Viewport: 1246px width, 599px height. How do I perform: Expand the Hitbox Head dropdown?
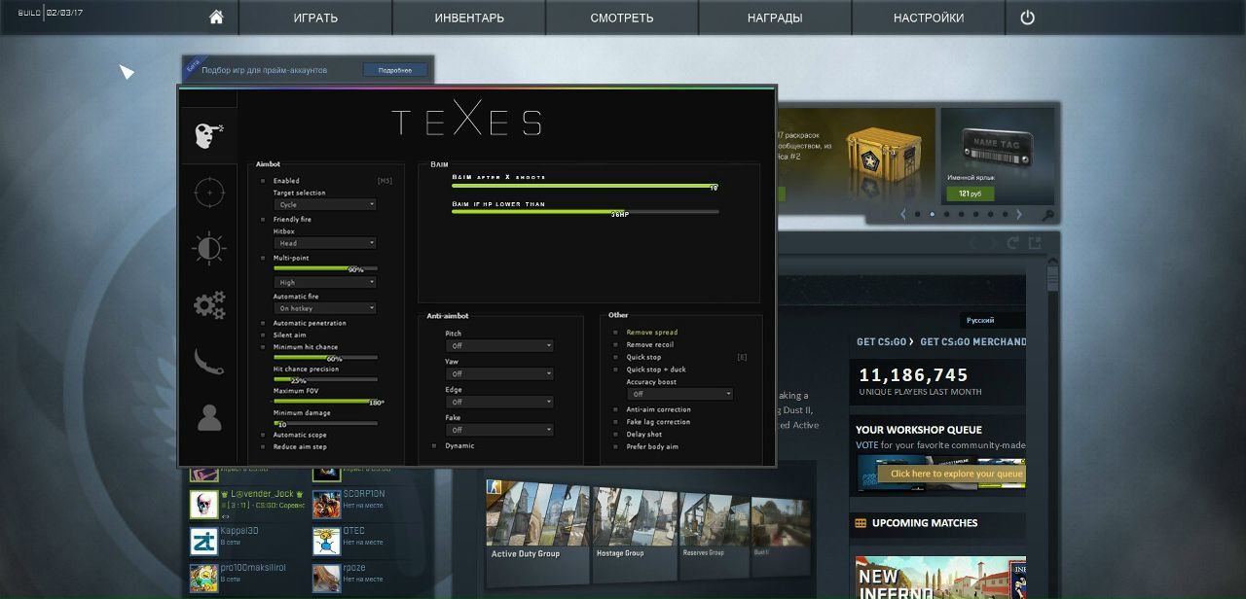tap(324, 243)
